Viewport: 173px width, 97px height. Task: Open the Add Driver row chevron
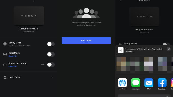point(52,77)
